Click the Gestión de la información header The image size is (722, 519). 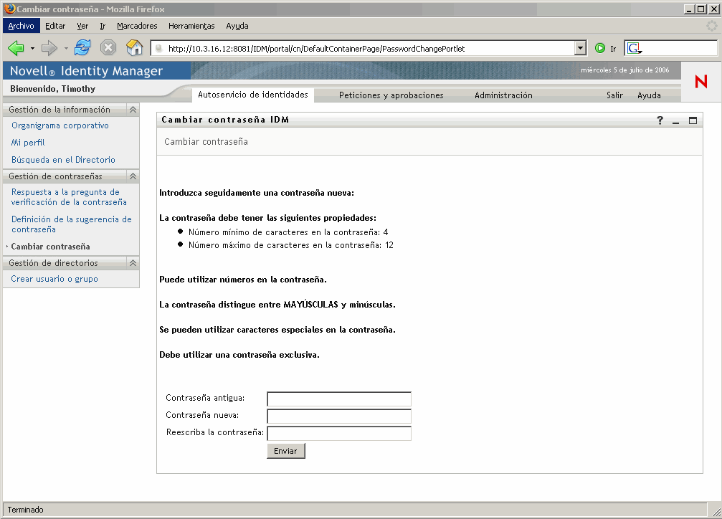pos(60,110)
